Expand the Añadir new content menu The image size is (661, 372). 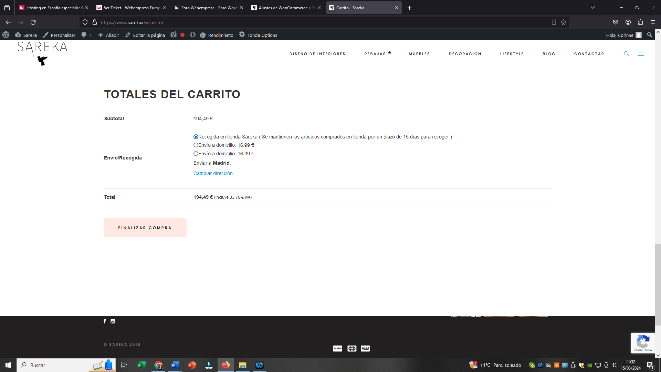coord(109,35)
